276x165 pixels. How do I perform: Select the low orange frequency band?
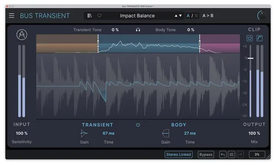pyautogui.click(x=67, y=44)
